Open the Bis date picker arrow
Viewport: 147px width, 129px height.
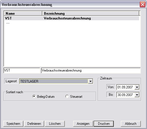[137, 95]
